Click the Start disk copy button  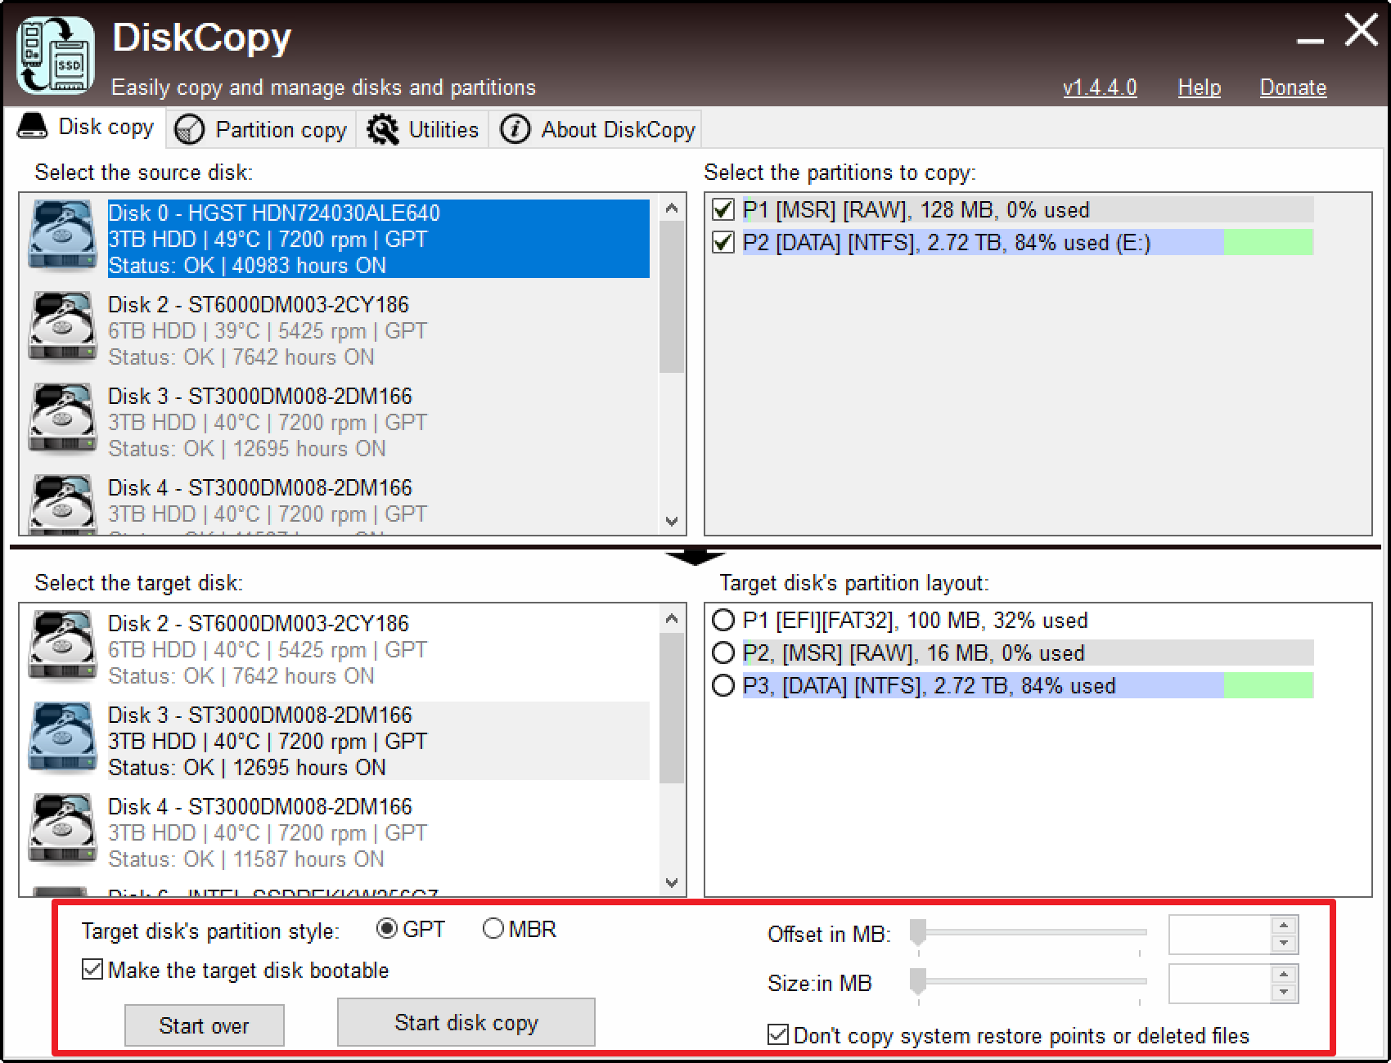point(466,1022)
